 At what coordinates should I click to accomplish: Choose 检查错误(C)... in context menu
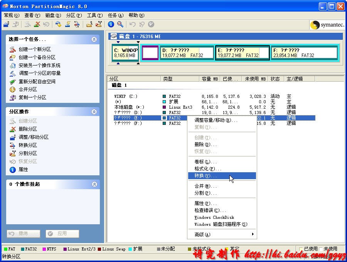click(222, 210)
